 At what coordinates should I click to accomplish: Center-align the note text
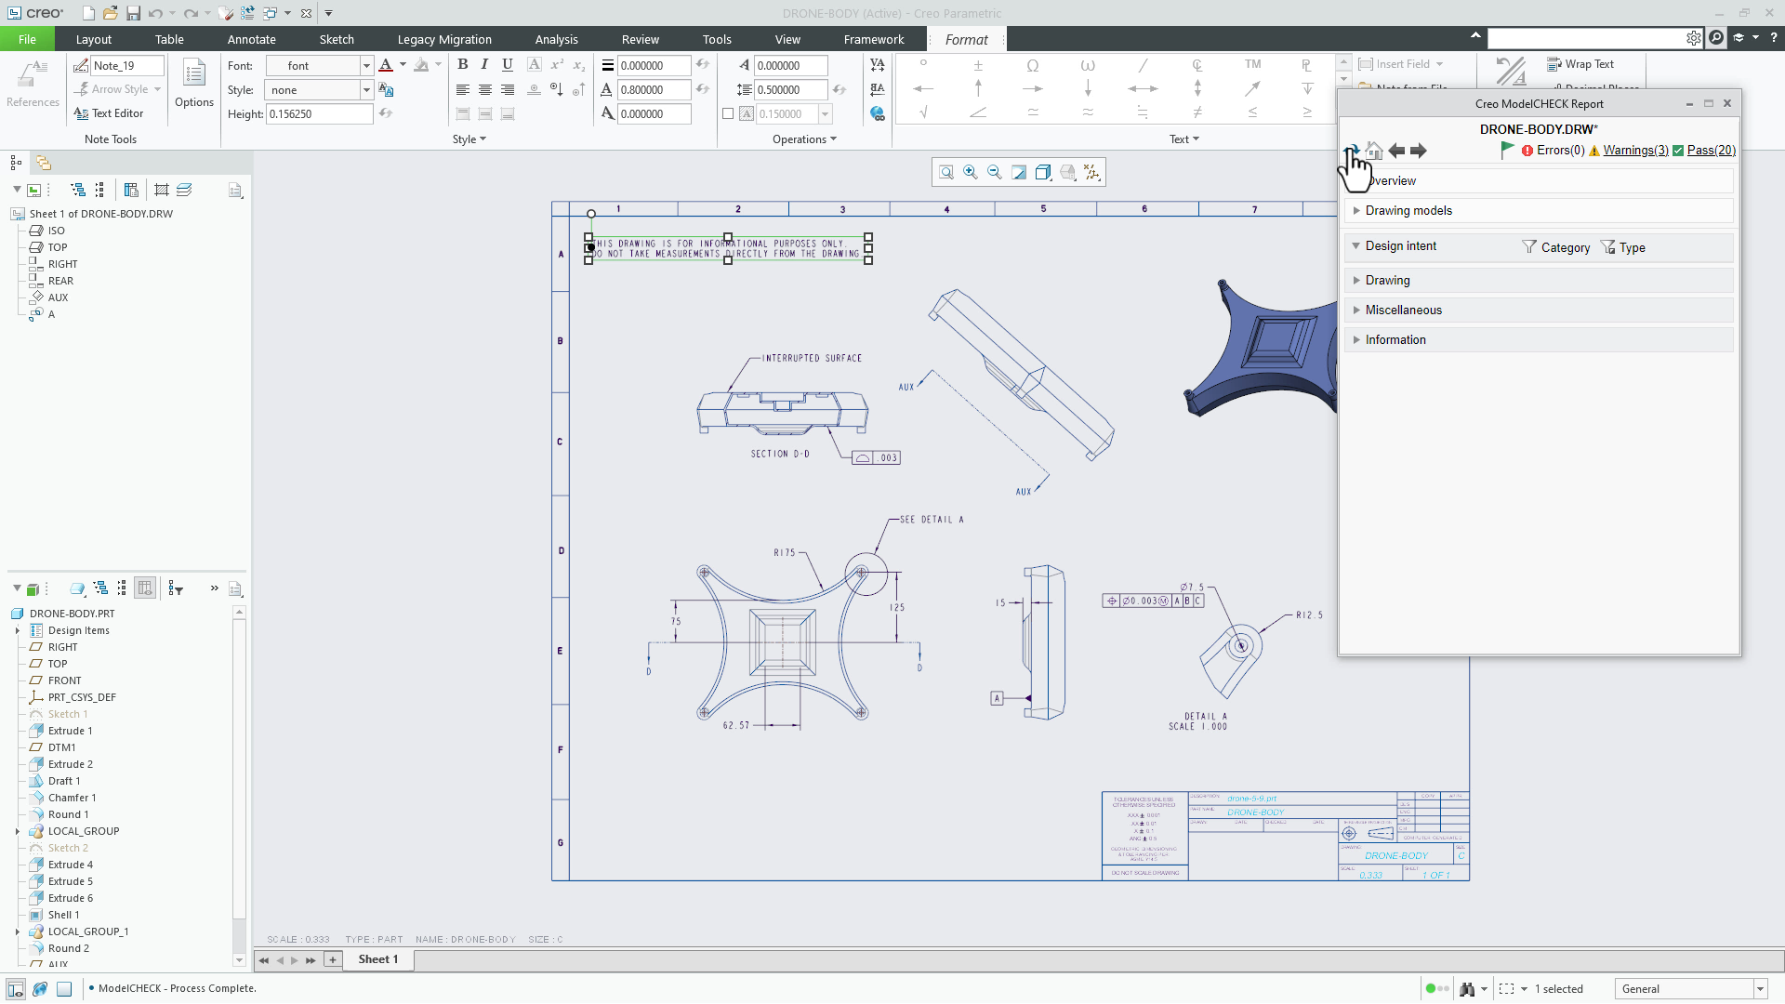point(484,89)
